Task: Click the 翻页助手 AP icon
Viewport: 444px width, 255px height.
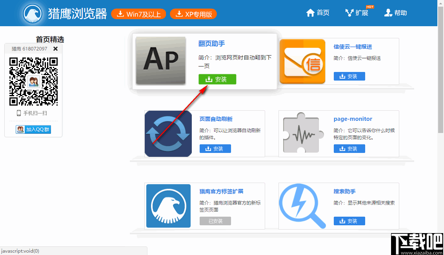Action: (160, 61)
